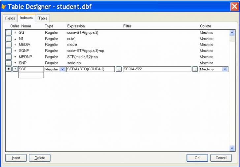240x167 pixels.
Task: Click the descending order arrow for N1 index
Action: (15, 39)
